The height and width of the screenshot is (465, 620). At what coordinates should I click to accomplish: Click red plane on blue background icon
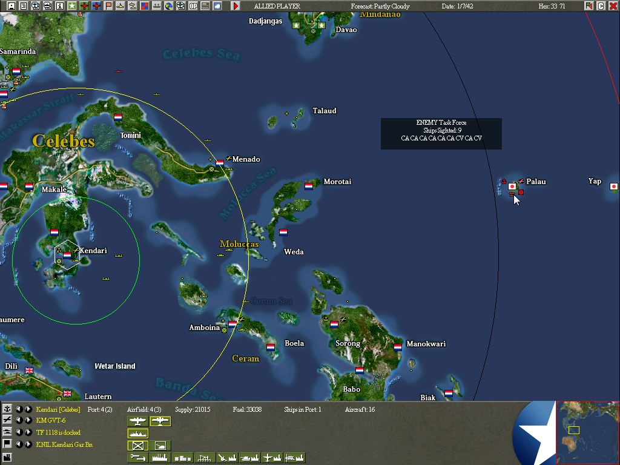(x=96, y=6)
